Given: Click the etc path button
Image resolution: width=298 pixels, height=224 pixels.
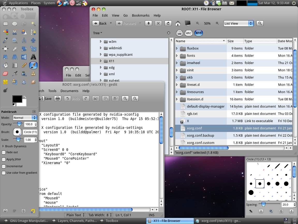Looking at the screenshot, I should [189, 33].
